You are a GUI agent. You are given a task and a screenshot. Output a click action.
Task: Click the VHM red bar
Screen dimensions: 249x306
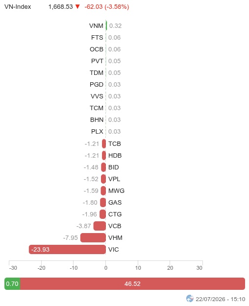(93, 237)
